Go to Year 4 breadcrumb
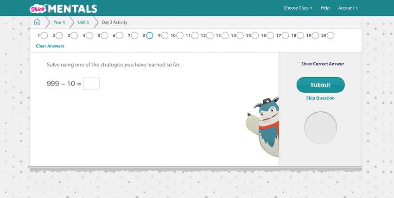Screen dimensions: 394x198 click(x=59, y=22)
